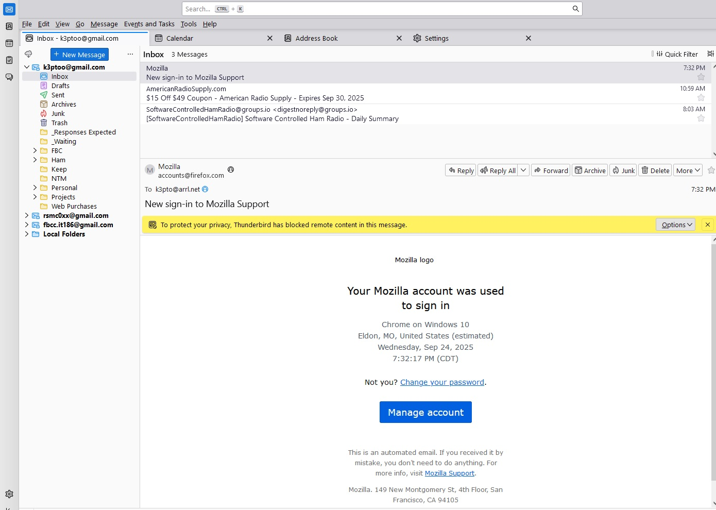Viewport: 716px width, 510px height.
Task: Open the Message menu
Action: click(x=104, y=24)
